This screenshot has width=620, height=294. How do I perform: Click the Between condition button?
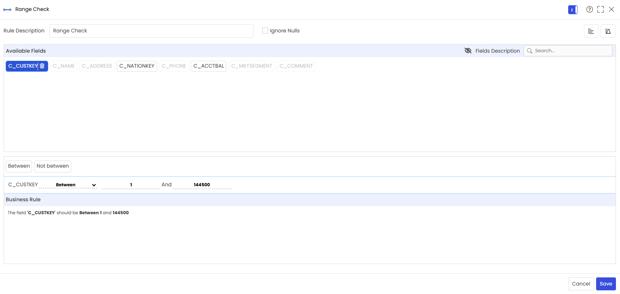coord(19,166)
